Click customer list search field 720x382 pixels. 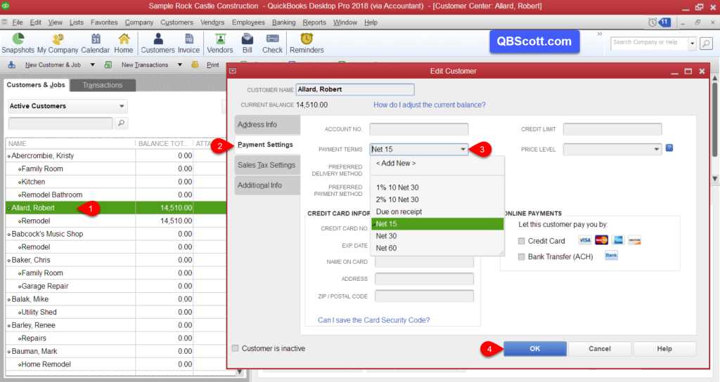click(60, 123)
